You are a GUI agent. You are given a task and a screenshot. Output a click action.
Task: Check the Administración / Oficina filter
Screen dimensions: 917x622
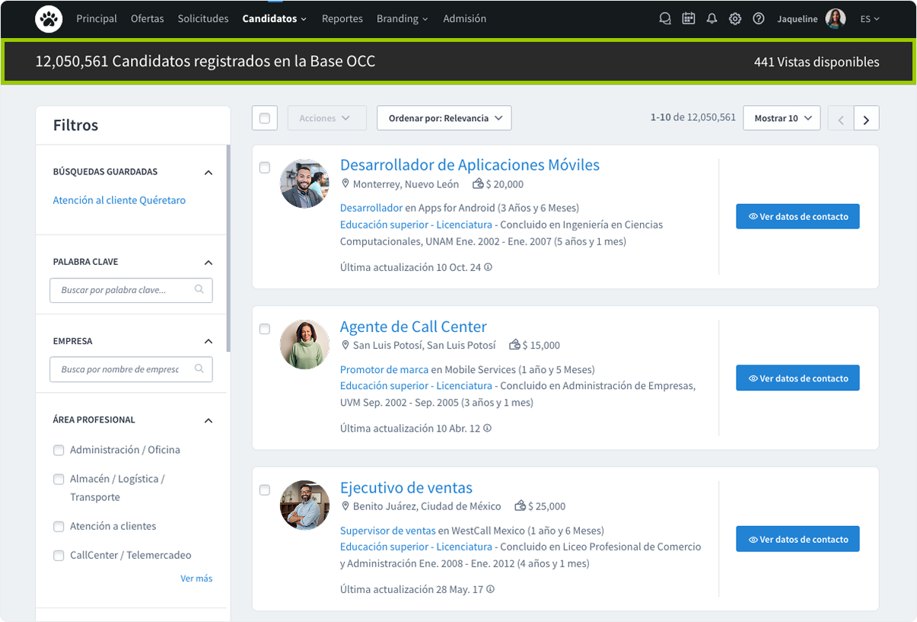[x=59, y=450]
